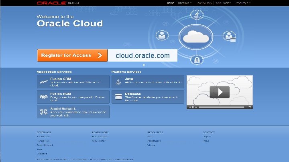This screenshot has height=162, width=289.
Task: Click the Database icon in Platform Services tile
Action: (x=118, y=97)
